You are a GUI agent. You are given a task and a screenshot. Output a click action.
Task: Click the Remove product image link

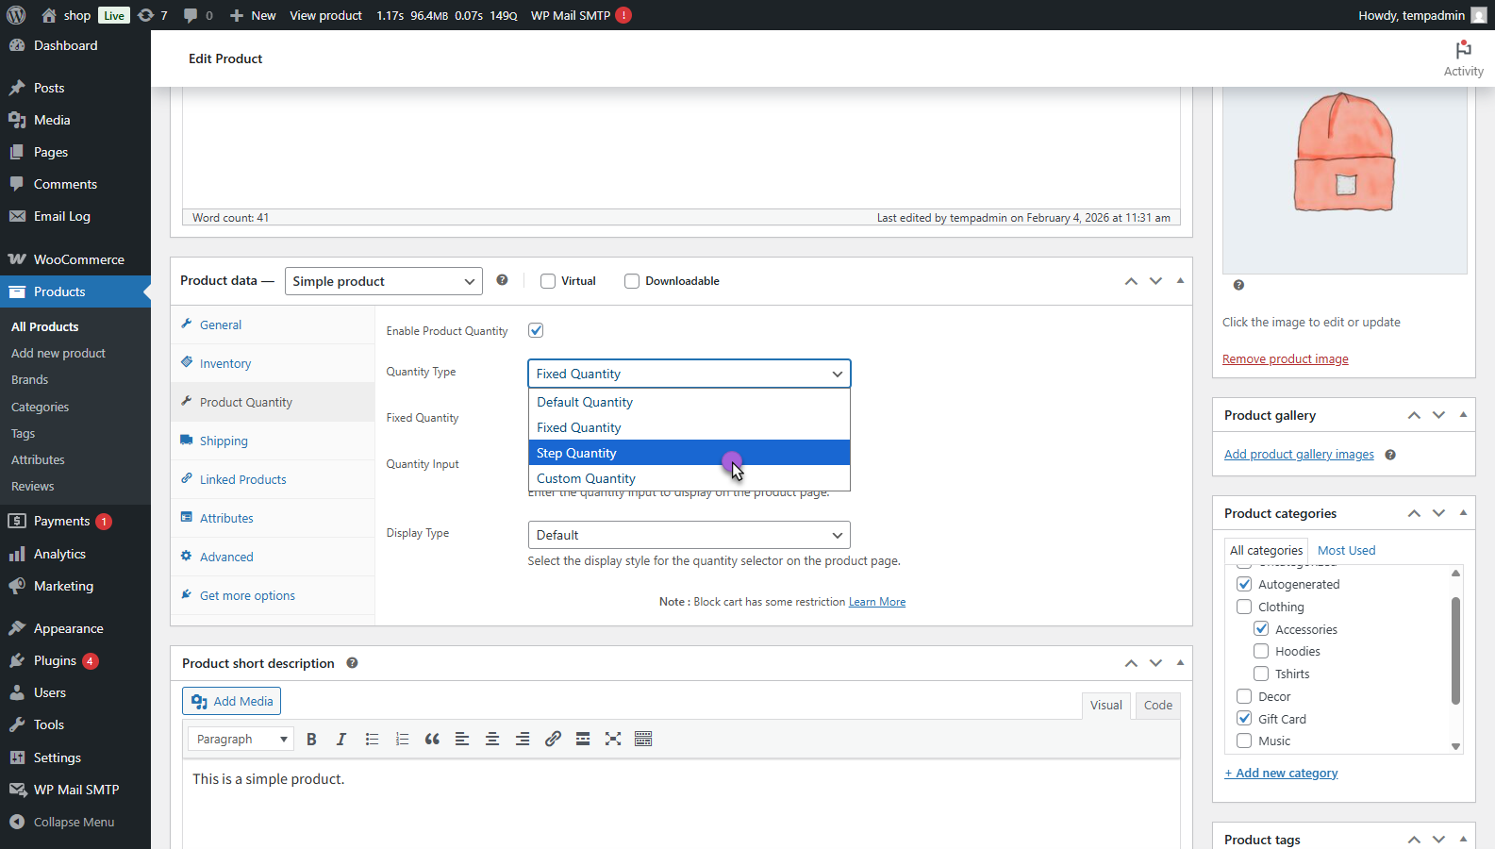tap(1285, 359)
